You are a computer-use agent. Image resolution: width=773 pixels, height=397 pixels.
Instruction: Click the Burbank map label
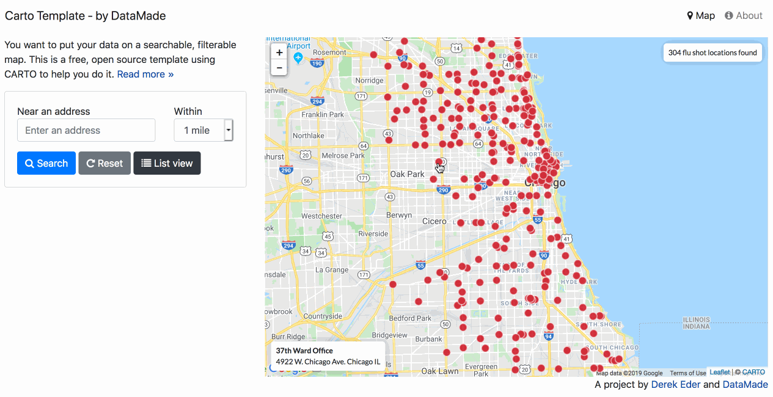pyautogui.click(x=428, y=339)
